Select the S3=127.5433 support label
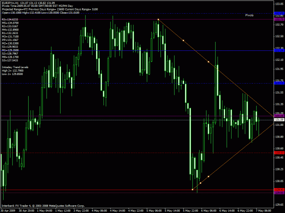Viewport: 285px width, 213px height. click(x=10, y=60)
